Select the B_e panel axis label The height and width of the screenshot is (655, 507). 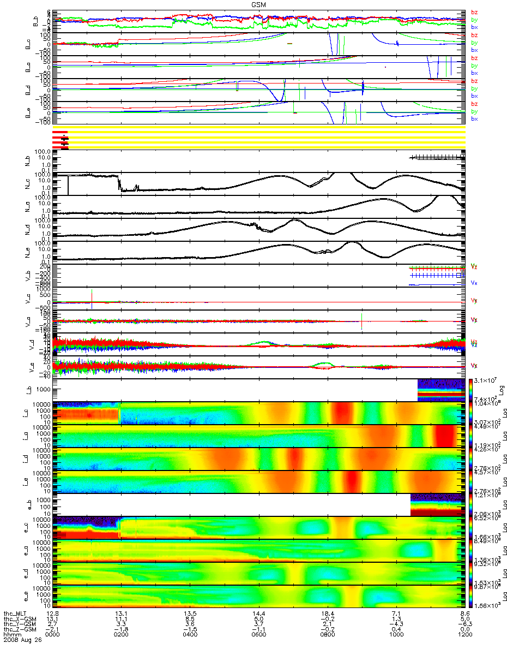pos(27,113)
